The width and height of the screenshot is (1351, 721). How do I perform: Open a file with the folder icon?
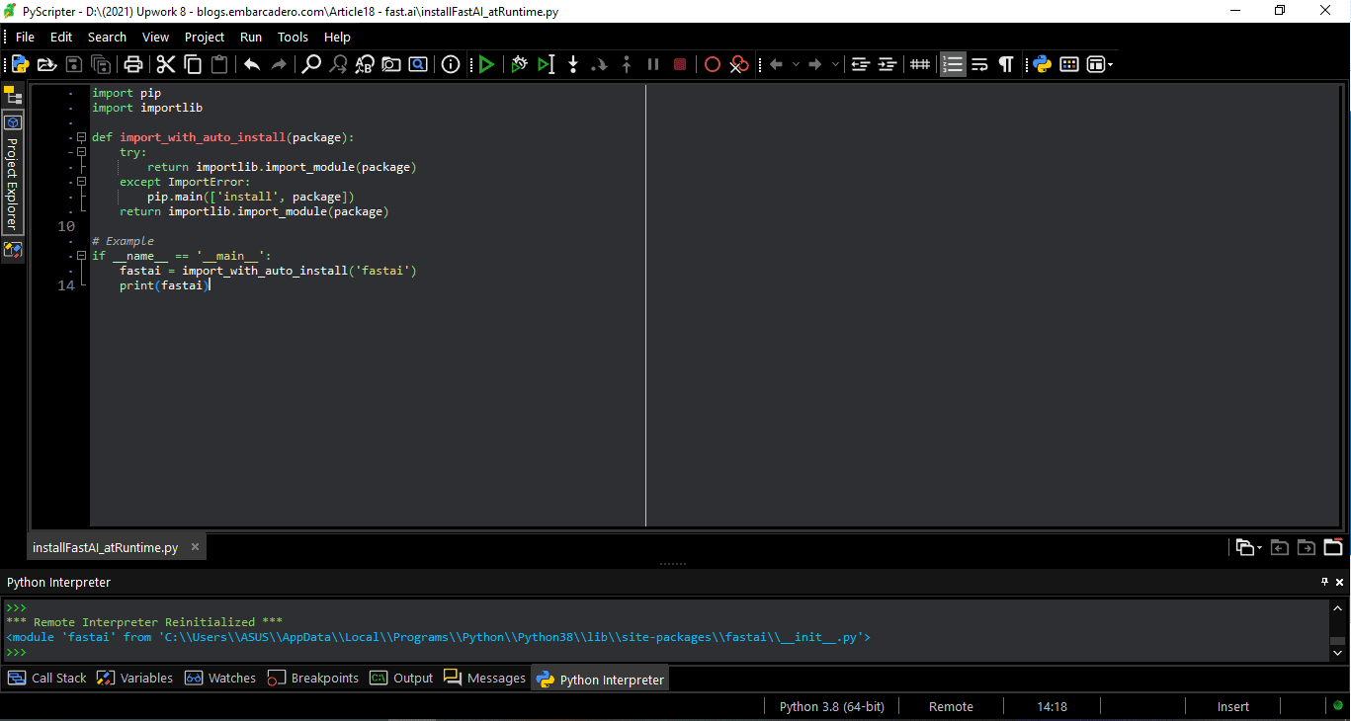coord(46,64)
